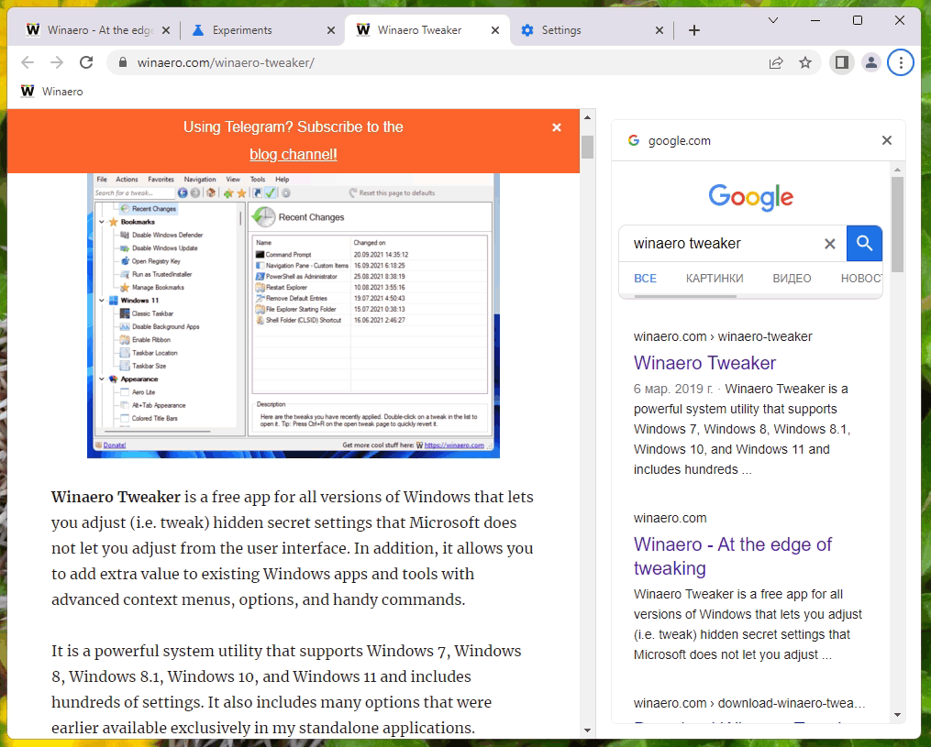Clear the Google search query

point(830,243)
